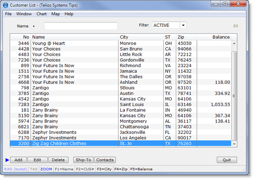This screenshot has width=253, height=179.
Task: Open the Map menu
Action: pos(55,14)
